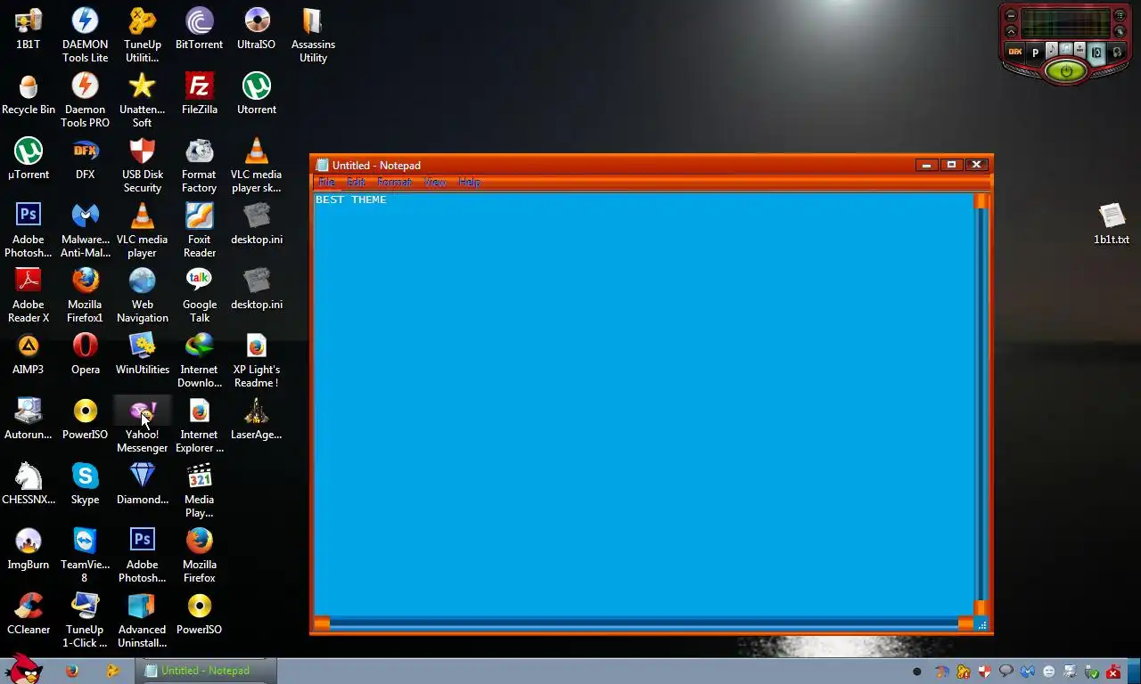The width and height of the screenshot is (1141, 684).
Task: Select the 1b1t.txt file icon
Action: pos(1112,224)
